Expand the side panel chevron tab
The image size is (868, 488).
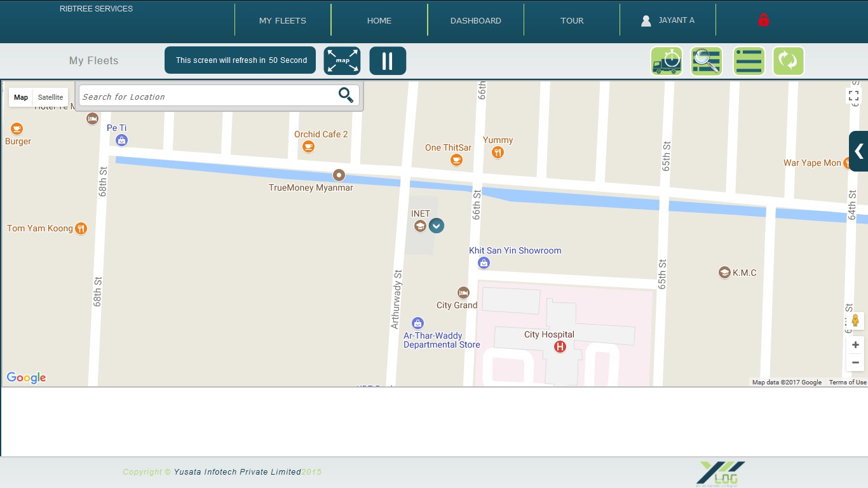[858, 151]
